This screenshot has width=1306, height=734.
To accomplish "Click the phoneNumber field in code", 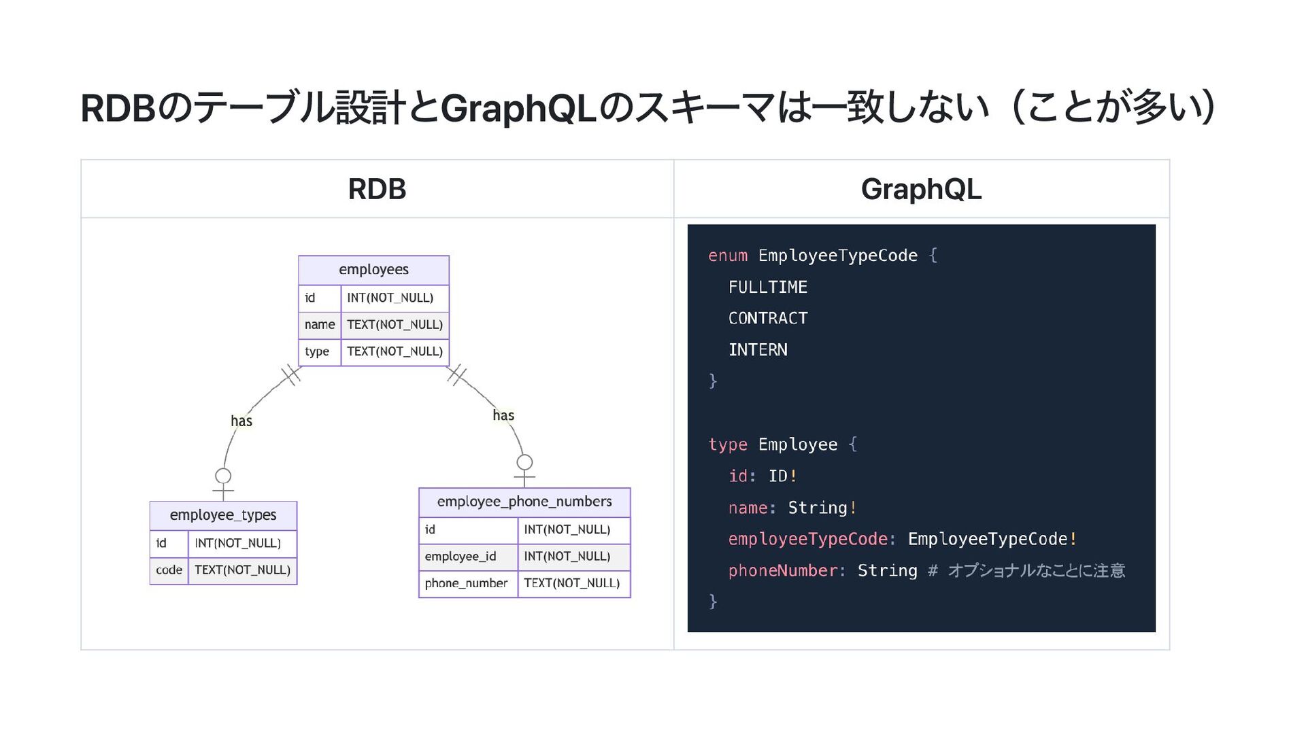I will click(x=782, y=571).
